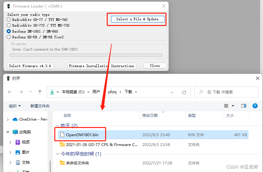The height and width of the screenshot is (172, 263).
Task: Click the 2022/7/21 17:28 date cell
Action: point(157,163)
